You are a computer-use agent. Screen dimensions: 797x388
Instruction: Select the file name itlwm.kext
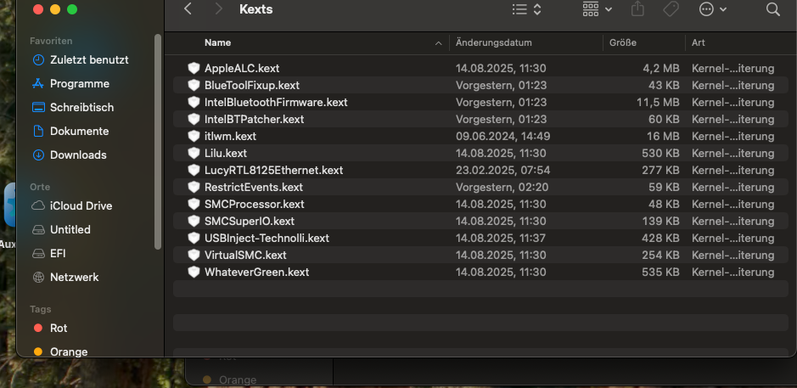click(x=230, y=137)
